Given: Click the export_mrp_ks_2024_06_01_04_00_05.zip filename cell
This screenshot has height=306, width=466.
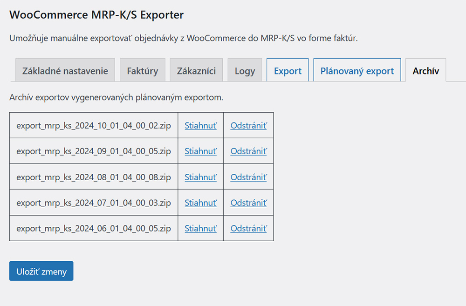Looking at the screenshot, I should pyautogui.click(x=94, y=228).
